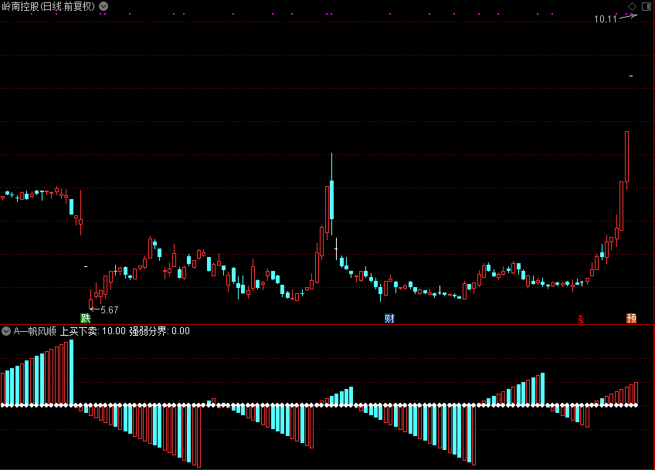655x470 pixels.
Task: Open the blue 财 financial report marker
Action: pyautogui.click(x=389, y=319)
